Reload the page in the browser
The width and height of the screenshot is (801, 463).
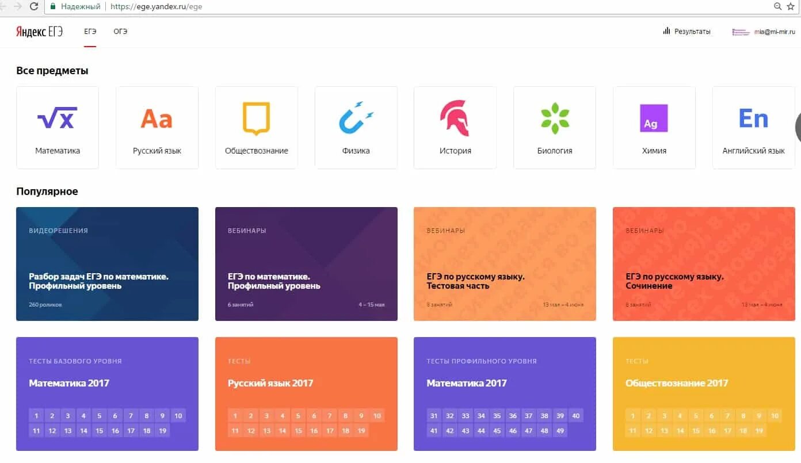point(34,6)
